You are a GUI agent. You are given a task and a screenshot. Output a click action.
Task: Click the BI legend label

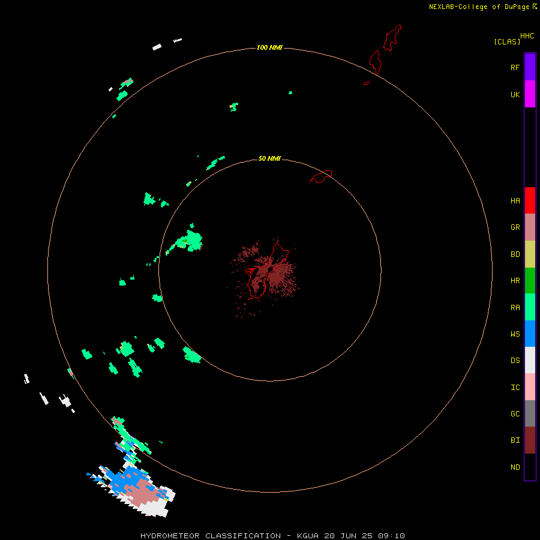click(x=515, y=440)
